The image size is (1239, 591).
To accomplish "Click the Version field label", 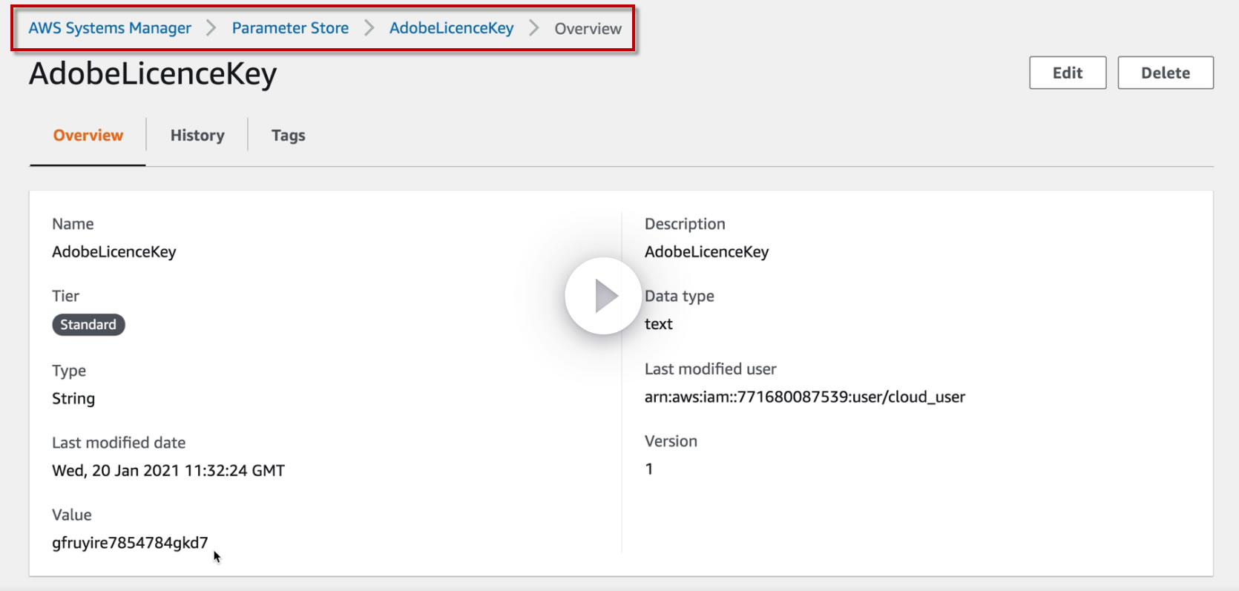I will click(671, 441).
